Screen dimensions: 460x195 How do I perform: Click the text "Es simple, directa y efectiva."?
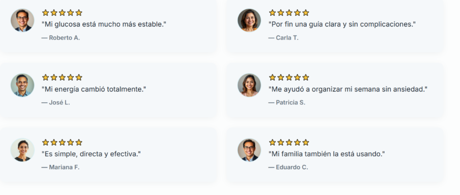pyautogui.click(x=91, y=154)
